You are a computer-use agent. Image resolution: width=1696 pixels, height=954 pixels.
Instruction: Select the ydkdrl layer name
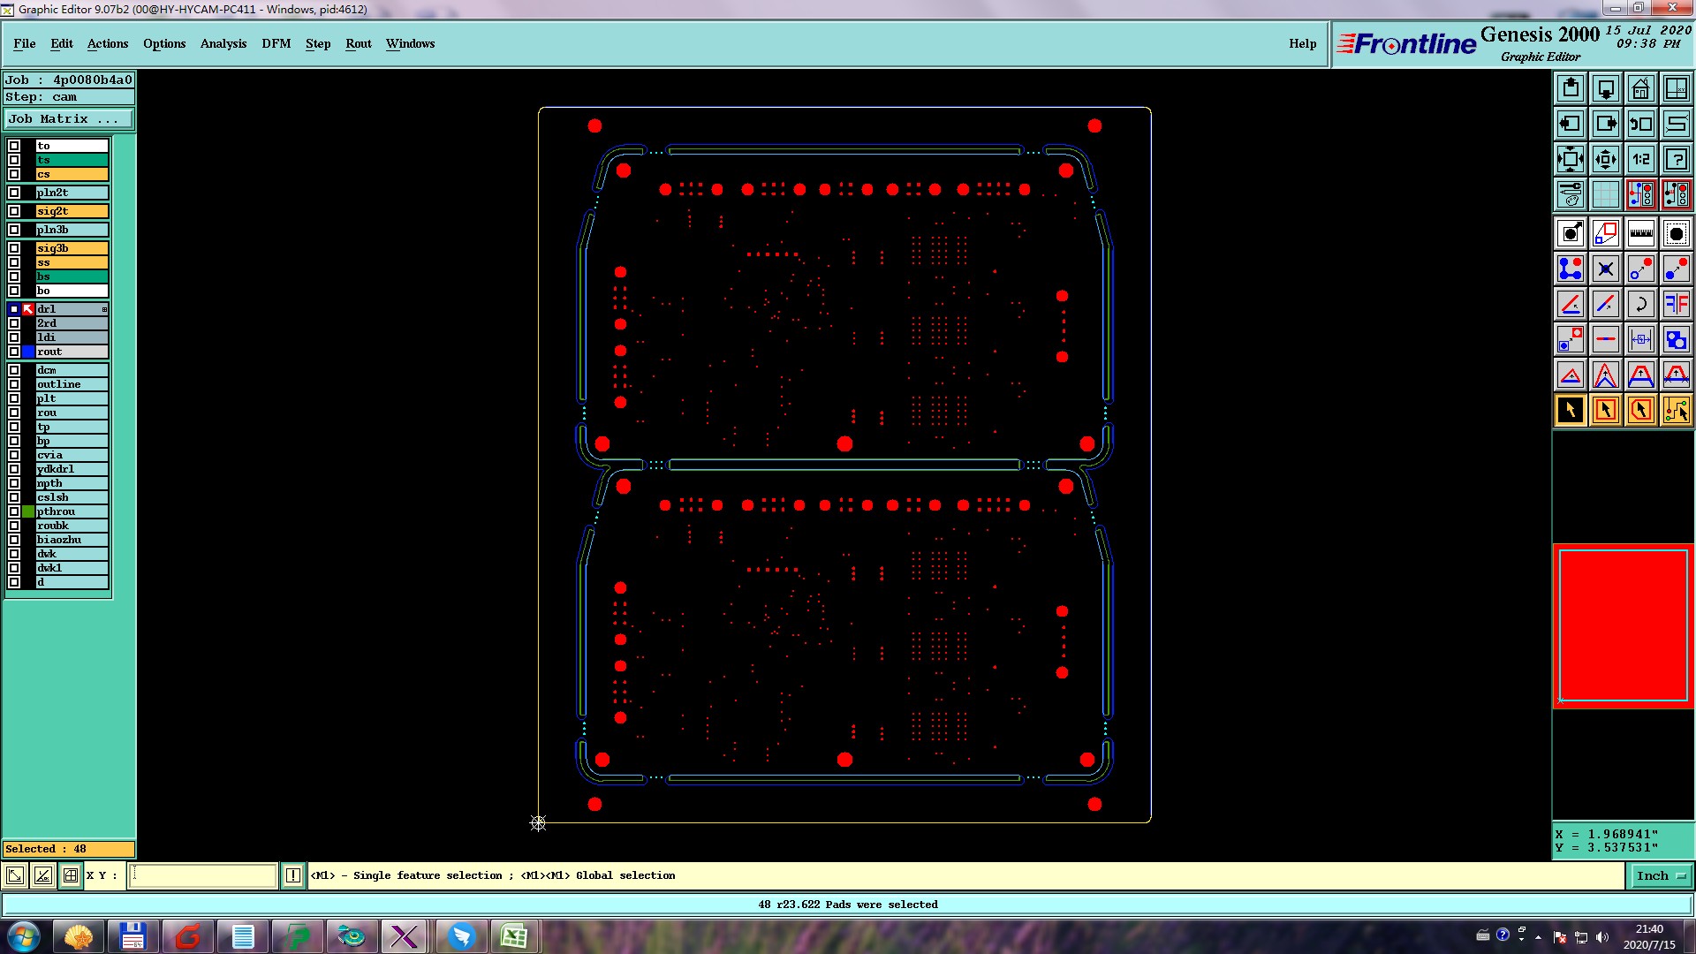[x=72, y=469]
